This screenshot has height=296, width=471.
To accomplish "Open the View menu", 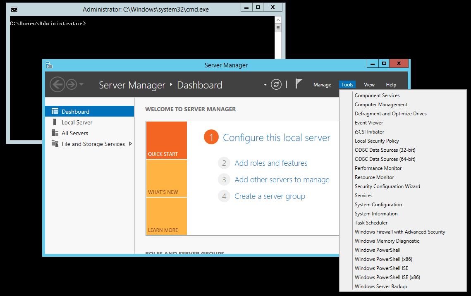I will 369,85.
